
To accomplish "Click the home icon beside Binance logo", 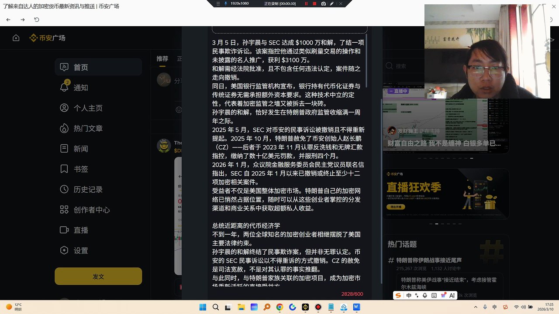I will [16, 38].
